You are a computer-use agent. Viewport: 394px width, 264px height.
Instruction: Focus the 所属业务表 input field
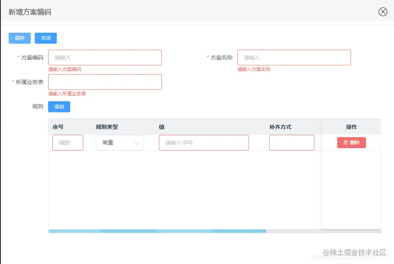click(105, 82)
